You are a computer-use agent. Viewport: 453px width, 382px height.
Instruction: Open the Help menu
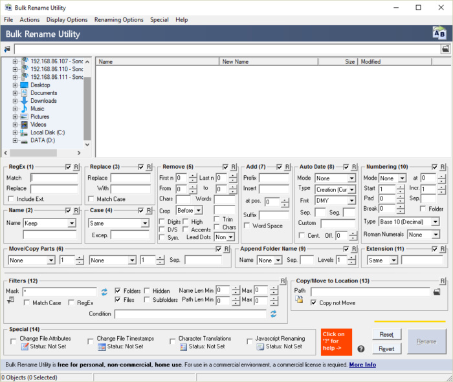pyautogui.click(x=181, y=19)
